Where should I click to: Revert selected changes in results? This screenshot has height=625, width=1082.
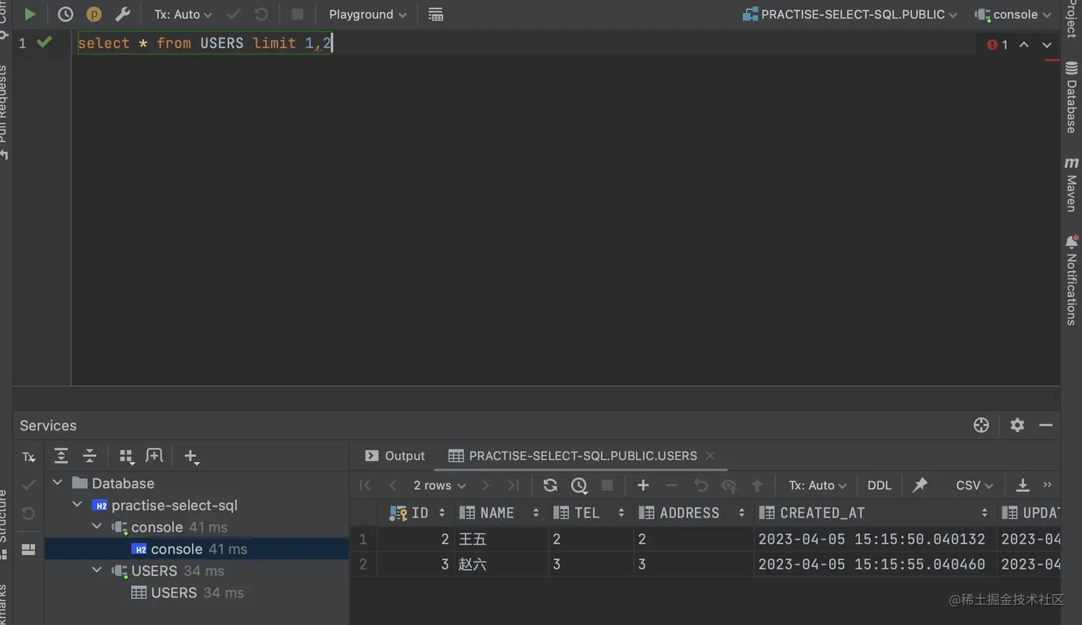click(x=701, y=486)
